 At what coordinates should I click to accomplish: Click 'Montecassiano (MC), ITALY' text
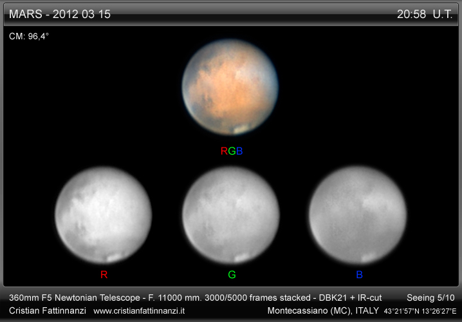click(323, 310)
